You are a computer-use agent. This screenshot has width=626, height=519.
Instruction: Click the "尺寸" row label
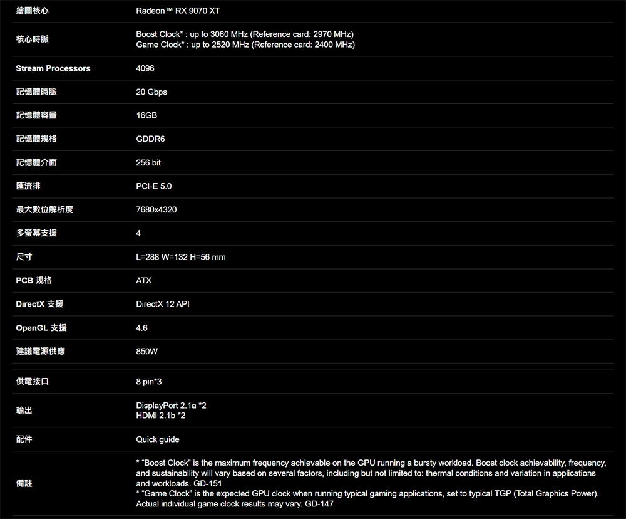(x=24, y=257)
